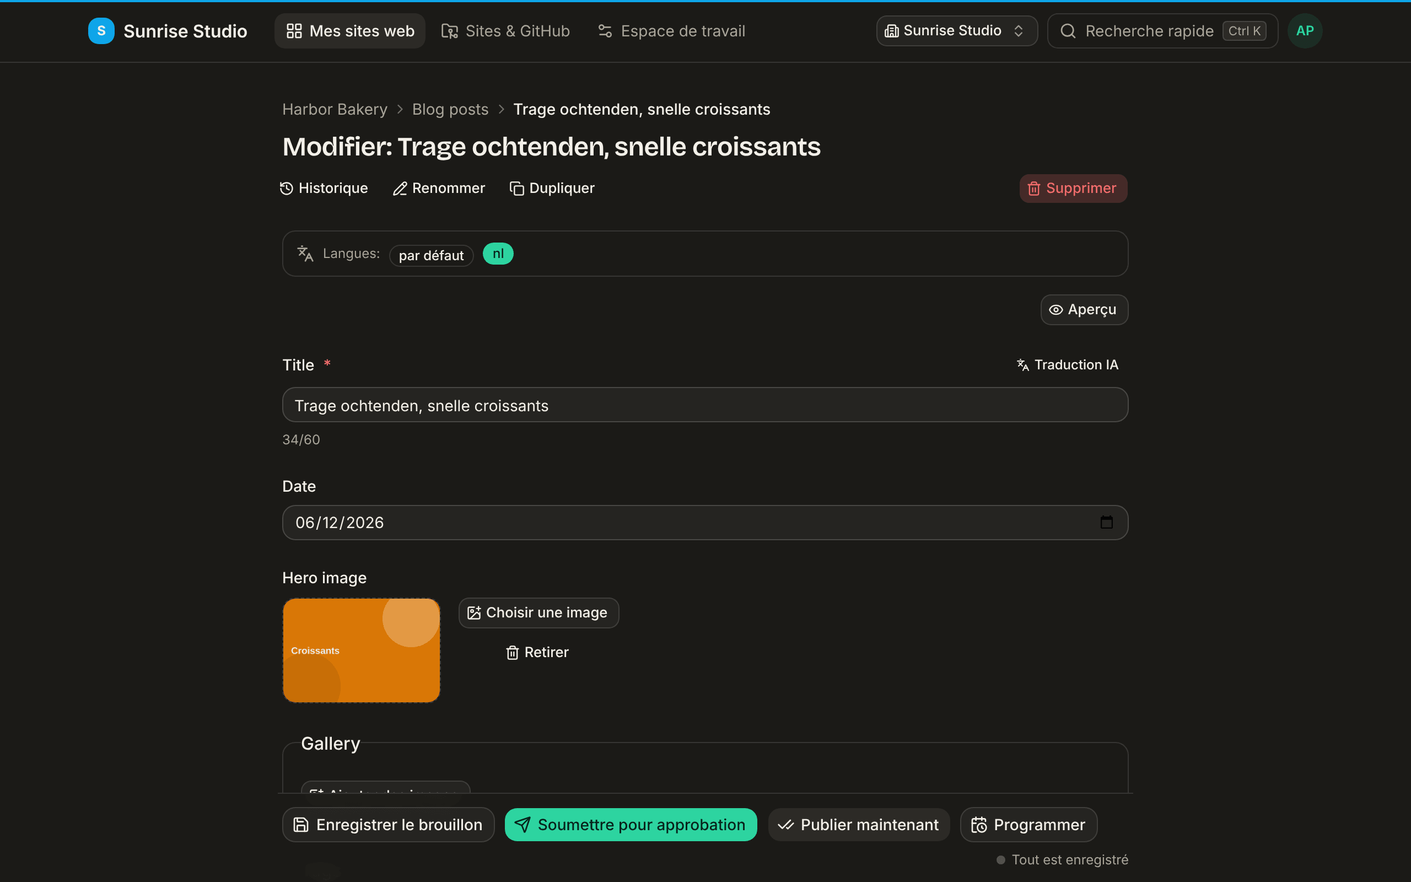Run Traduction IA for the title
This screenshot has width=1411, height=882.
(1067, 365)
